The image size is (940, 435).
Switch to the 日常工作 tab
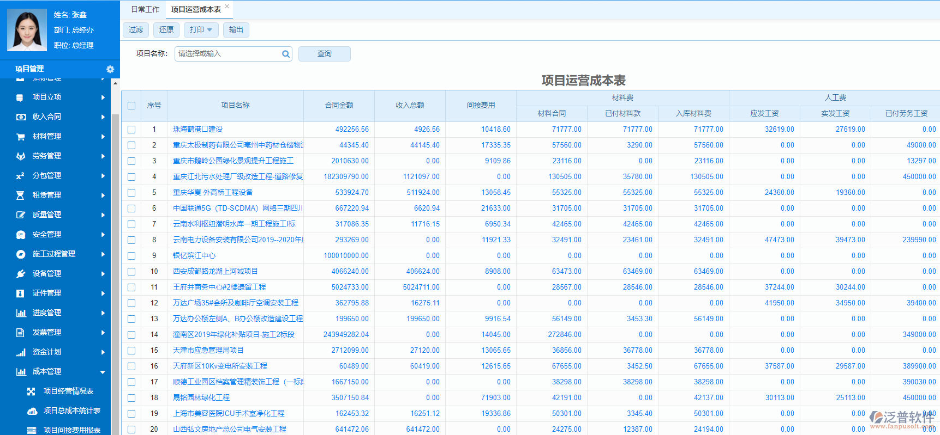pyautogui.click(x=145, y=9)
